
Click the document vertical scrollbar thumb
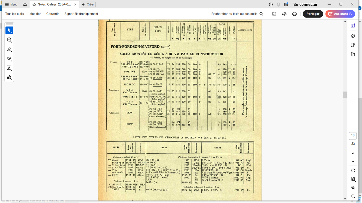(345, 95)
